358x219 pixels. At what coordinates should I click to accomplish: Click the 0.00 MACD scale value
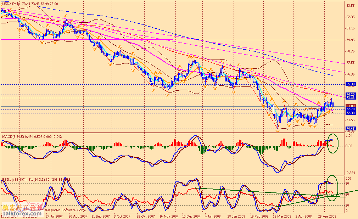coord(349,146)
